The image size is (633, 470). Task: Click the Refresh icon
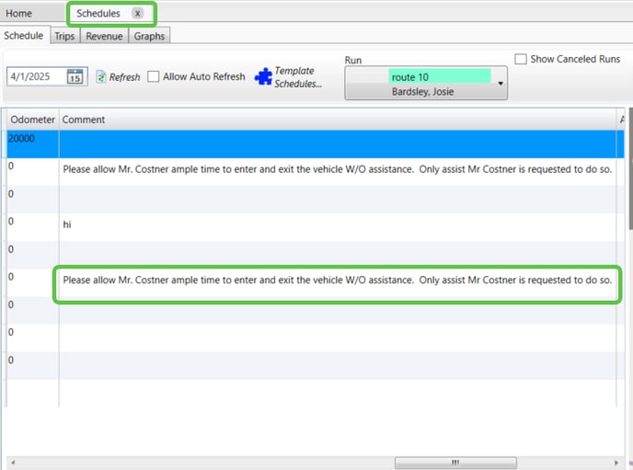101,76
